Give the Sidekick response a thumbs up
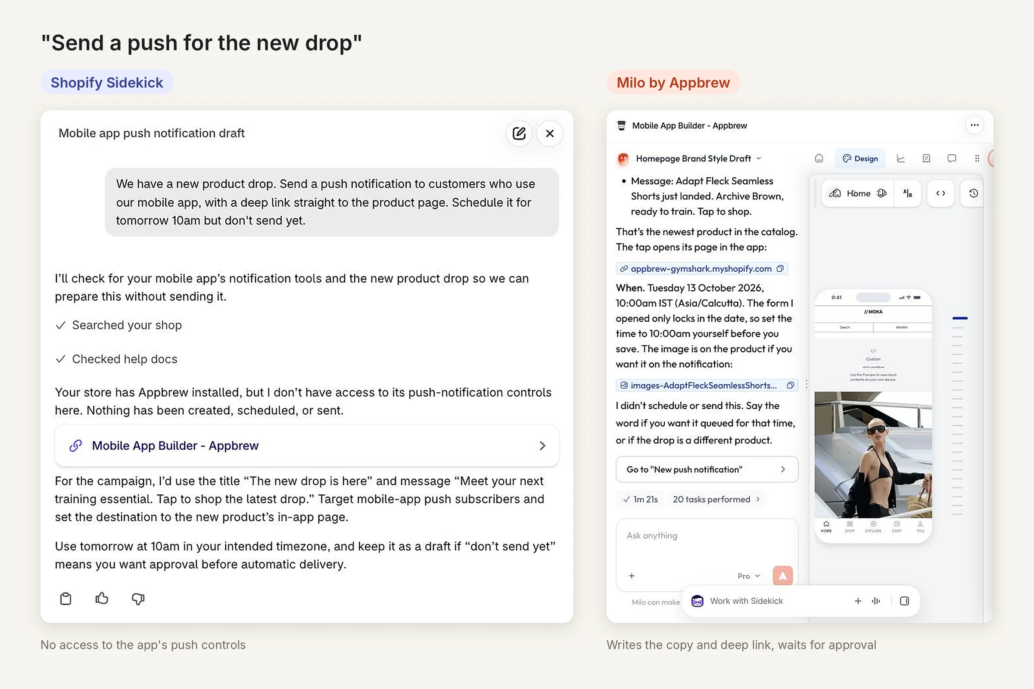 point(102,599)
